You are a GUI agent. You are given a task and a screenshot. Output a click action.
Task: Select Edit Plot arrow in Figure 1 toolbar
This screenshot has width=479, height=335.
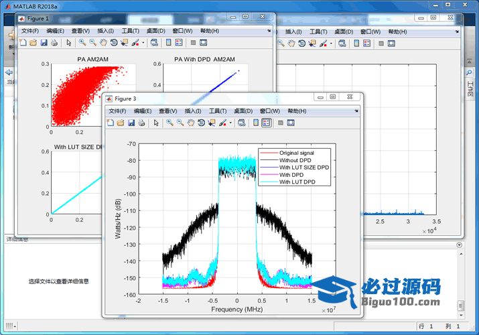(x=69, y=42)
